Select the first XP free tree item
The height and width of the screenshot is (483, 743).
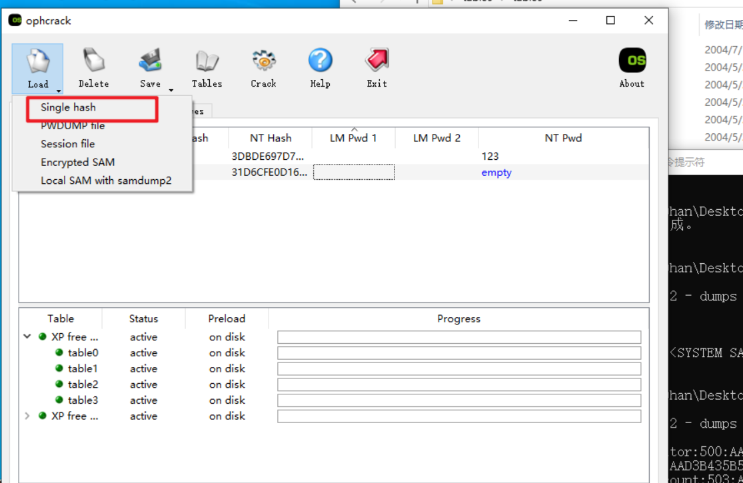75,336
